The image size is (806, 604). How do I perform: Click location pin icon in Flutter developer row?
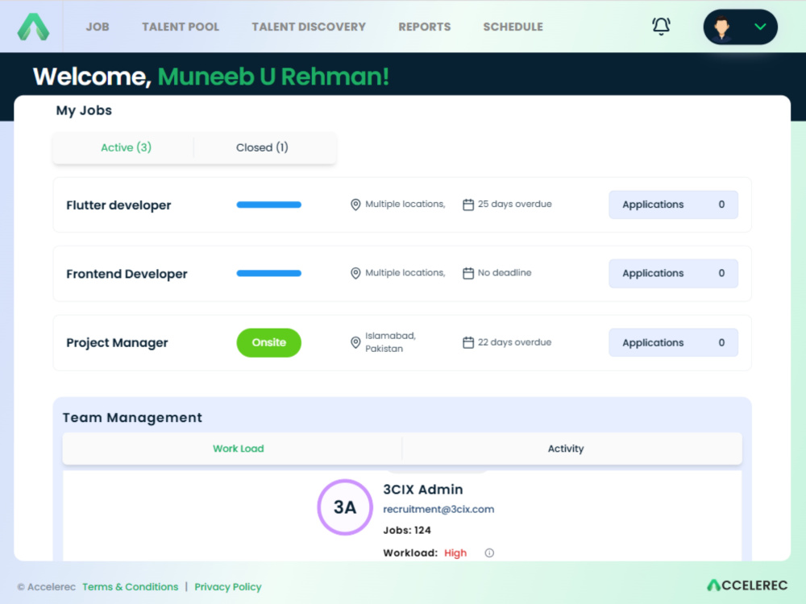pyautogui.click(x=355, y=205)
